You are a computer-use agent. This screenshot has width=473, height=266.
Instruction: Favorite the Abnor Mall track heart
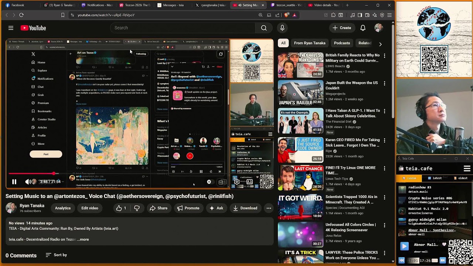click(444, 245)
